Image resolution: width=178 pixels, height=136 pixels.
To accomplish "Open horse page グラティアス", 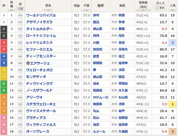I will (x=36, y=118).
